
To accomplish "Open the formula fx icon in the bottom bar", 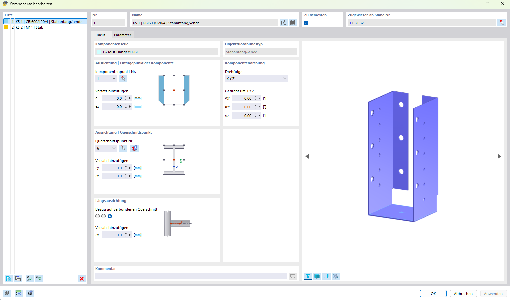I will point(30,293).
